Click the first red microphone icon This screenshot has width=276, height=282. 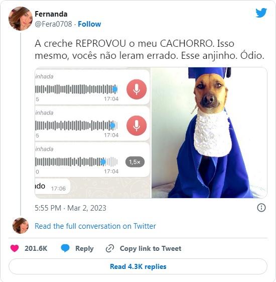coord(136,89)
